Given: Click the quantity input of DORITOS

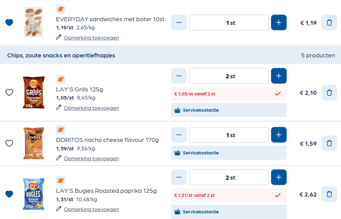Looking at the screenshot, I should click(229, 134).
